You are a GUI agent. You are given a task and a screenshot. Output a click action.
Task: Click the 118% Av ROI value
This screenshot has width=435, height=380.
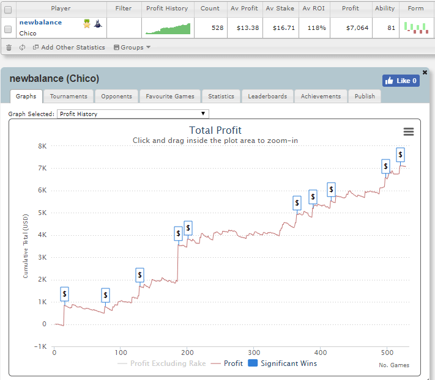316,28
